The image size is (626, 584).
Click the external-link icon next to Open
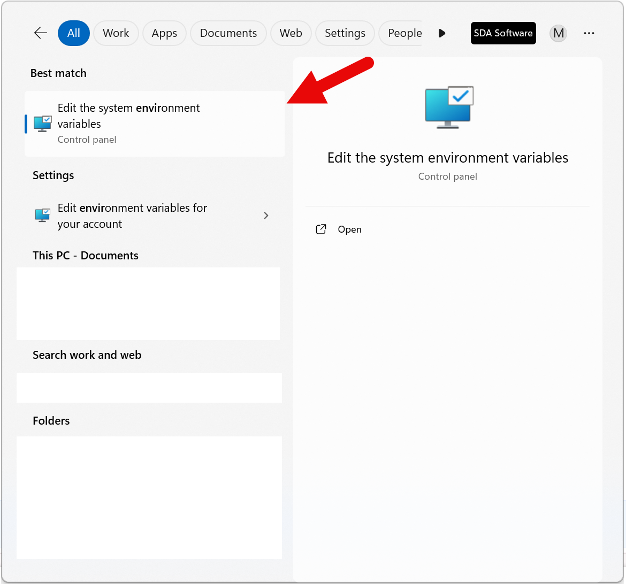[321, 229]
